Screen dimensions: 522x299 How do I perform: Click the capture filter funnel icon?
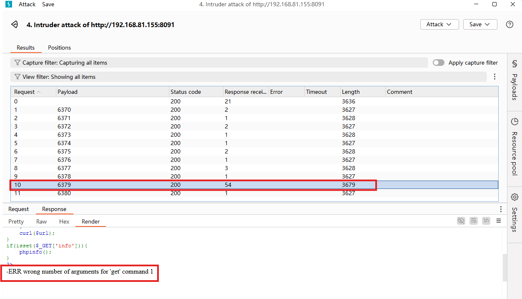17,63
